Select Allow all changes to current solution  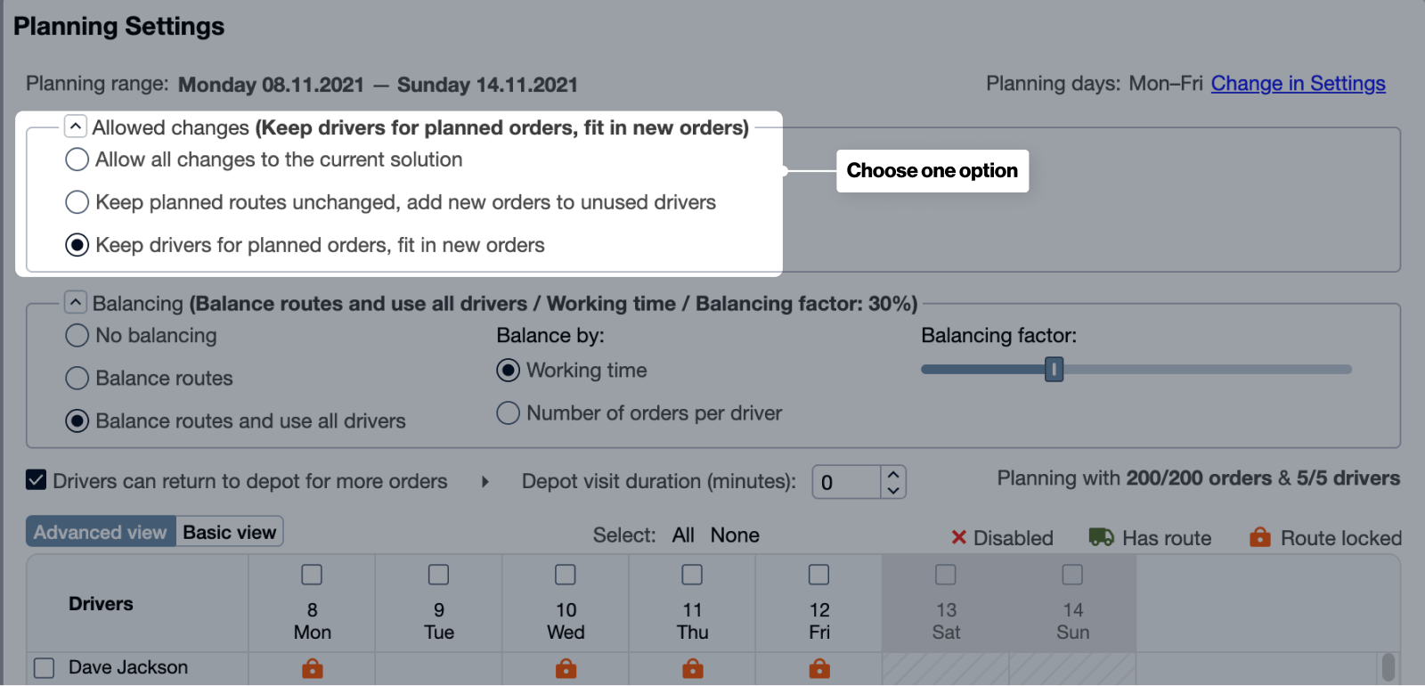[77, 159]
